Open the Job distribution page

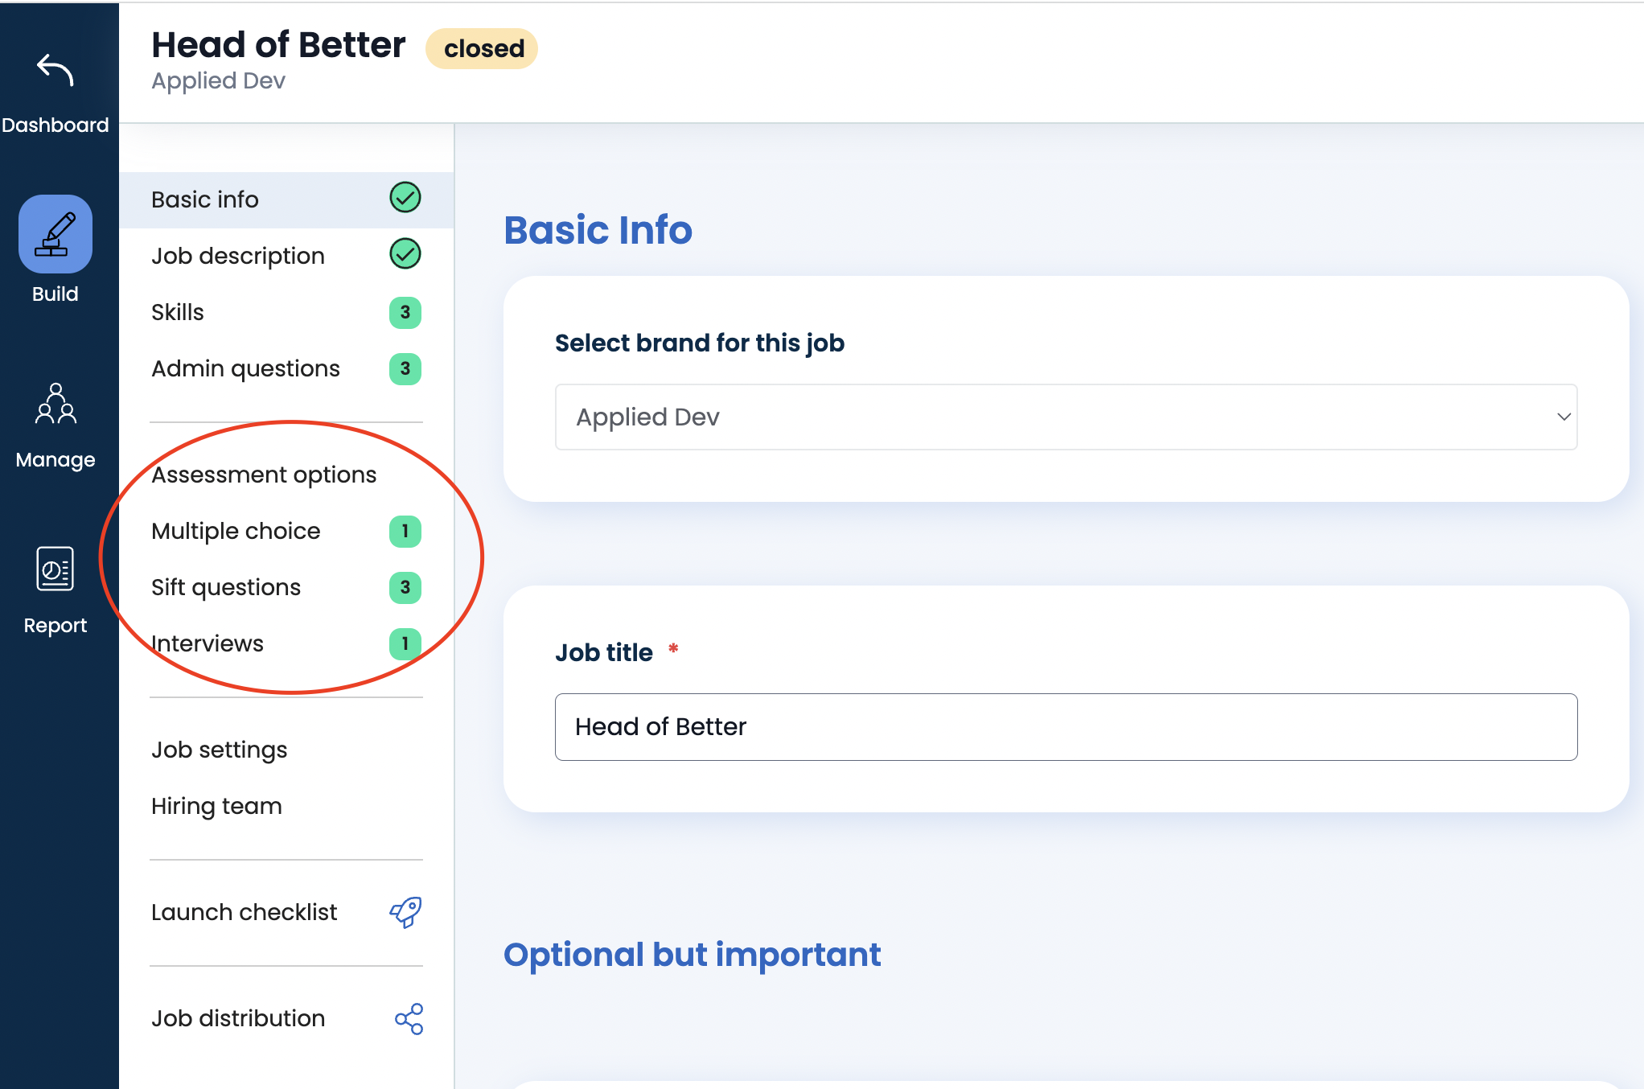pyautogui.click(x=238, y=1018)
